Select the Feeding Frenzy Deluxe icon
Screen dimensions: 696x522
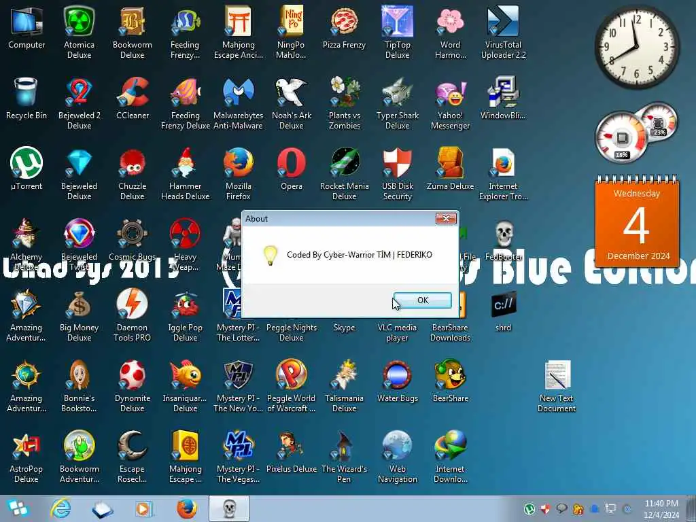pos(185,103)
